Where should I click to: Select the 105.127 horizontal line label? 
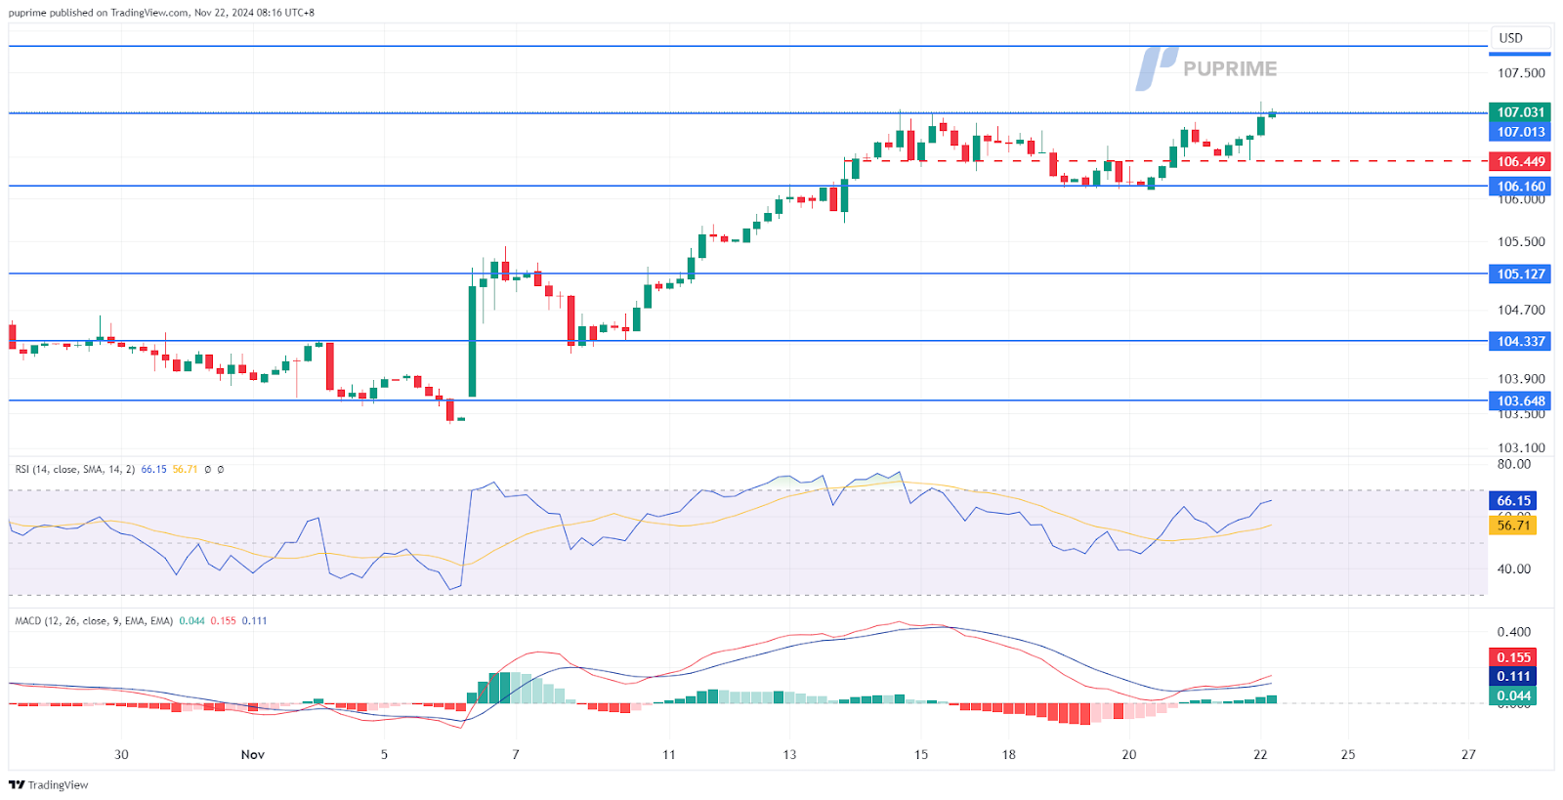click(1520, 274)
